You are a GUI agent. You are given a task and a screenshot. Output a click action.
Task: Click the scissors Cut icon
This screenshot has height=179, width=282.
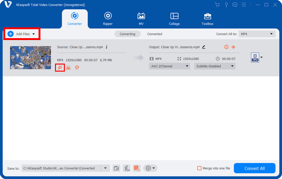point(68,68)
